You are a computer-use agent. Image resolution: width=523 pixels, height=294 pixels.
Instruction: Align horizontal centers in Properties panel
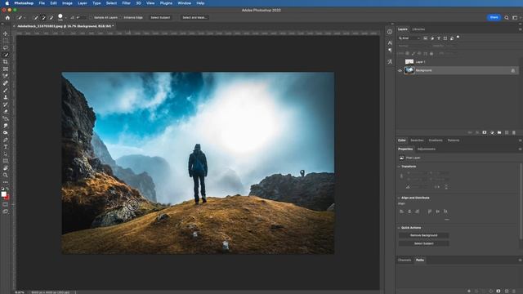coord(409,212)
